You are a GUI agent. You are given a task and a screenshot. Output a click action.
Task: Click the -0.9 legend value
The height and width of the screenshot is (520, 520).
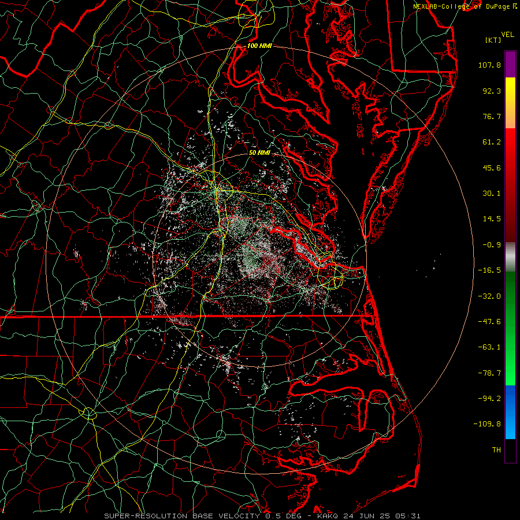coord(492,245)
